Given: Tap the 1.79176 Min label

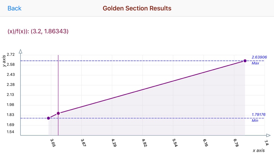Looking at the screenshot, I should click(258, 117).
